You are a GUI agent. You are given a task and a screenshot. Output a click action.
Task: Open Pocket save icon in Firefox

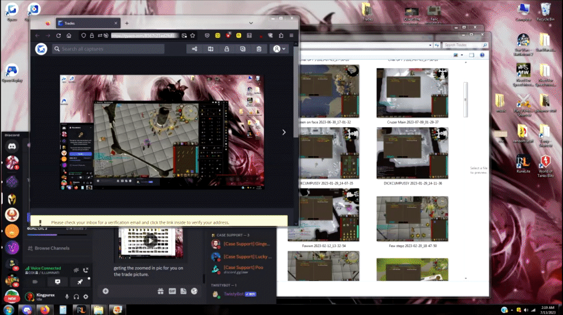click(207, 35)
